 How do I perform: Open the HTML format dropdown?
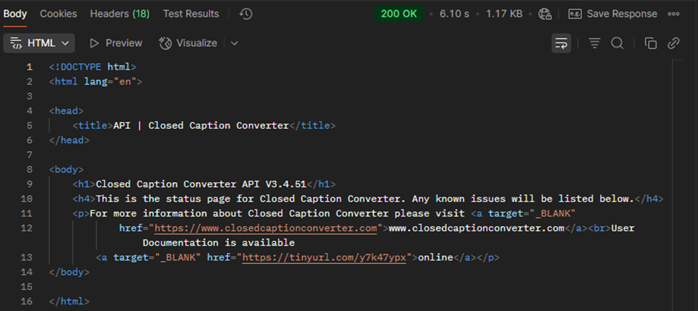point(39,43)
